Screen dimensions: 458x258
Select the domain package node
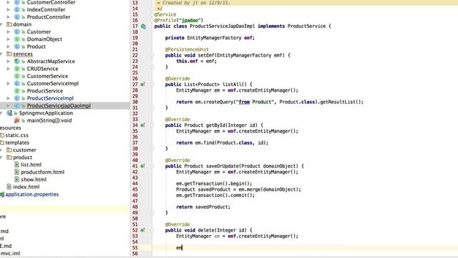coord(22,24)
